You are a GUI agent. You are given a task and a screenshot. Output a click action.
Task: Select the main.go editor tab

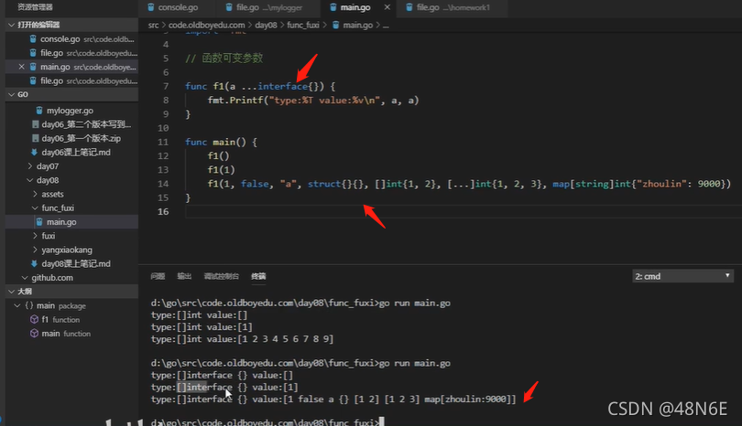pyautogui.click(x=355, y=7)
